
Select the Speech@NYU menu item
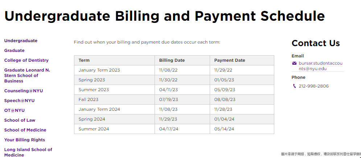pos(19,101)
